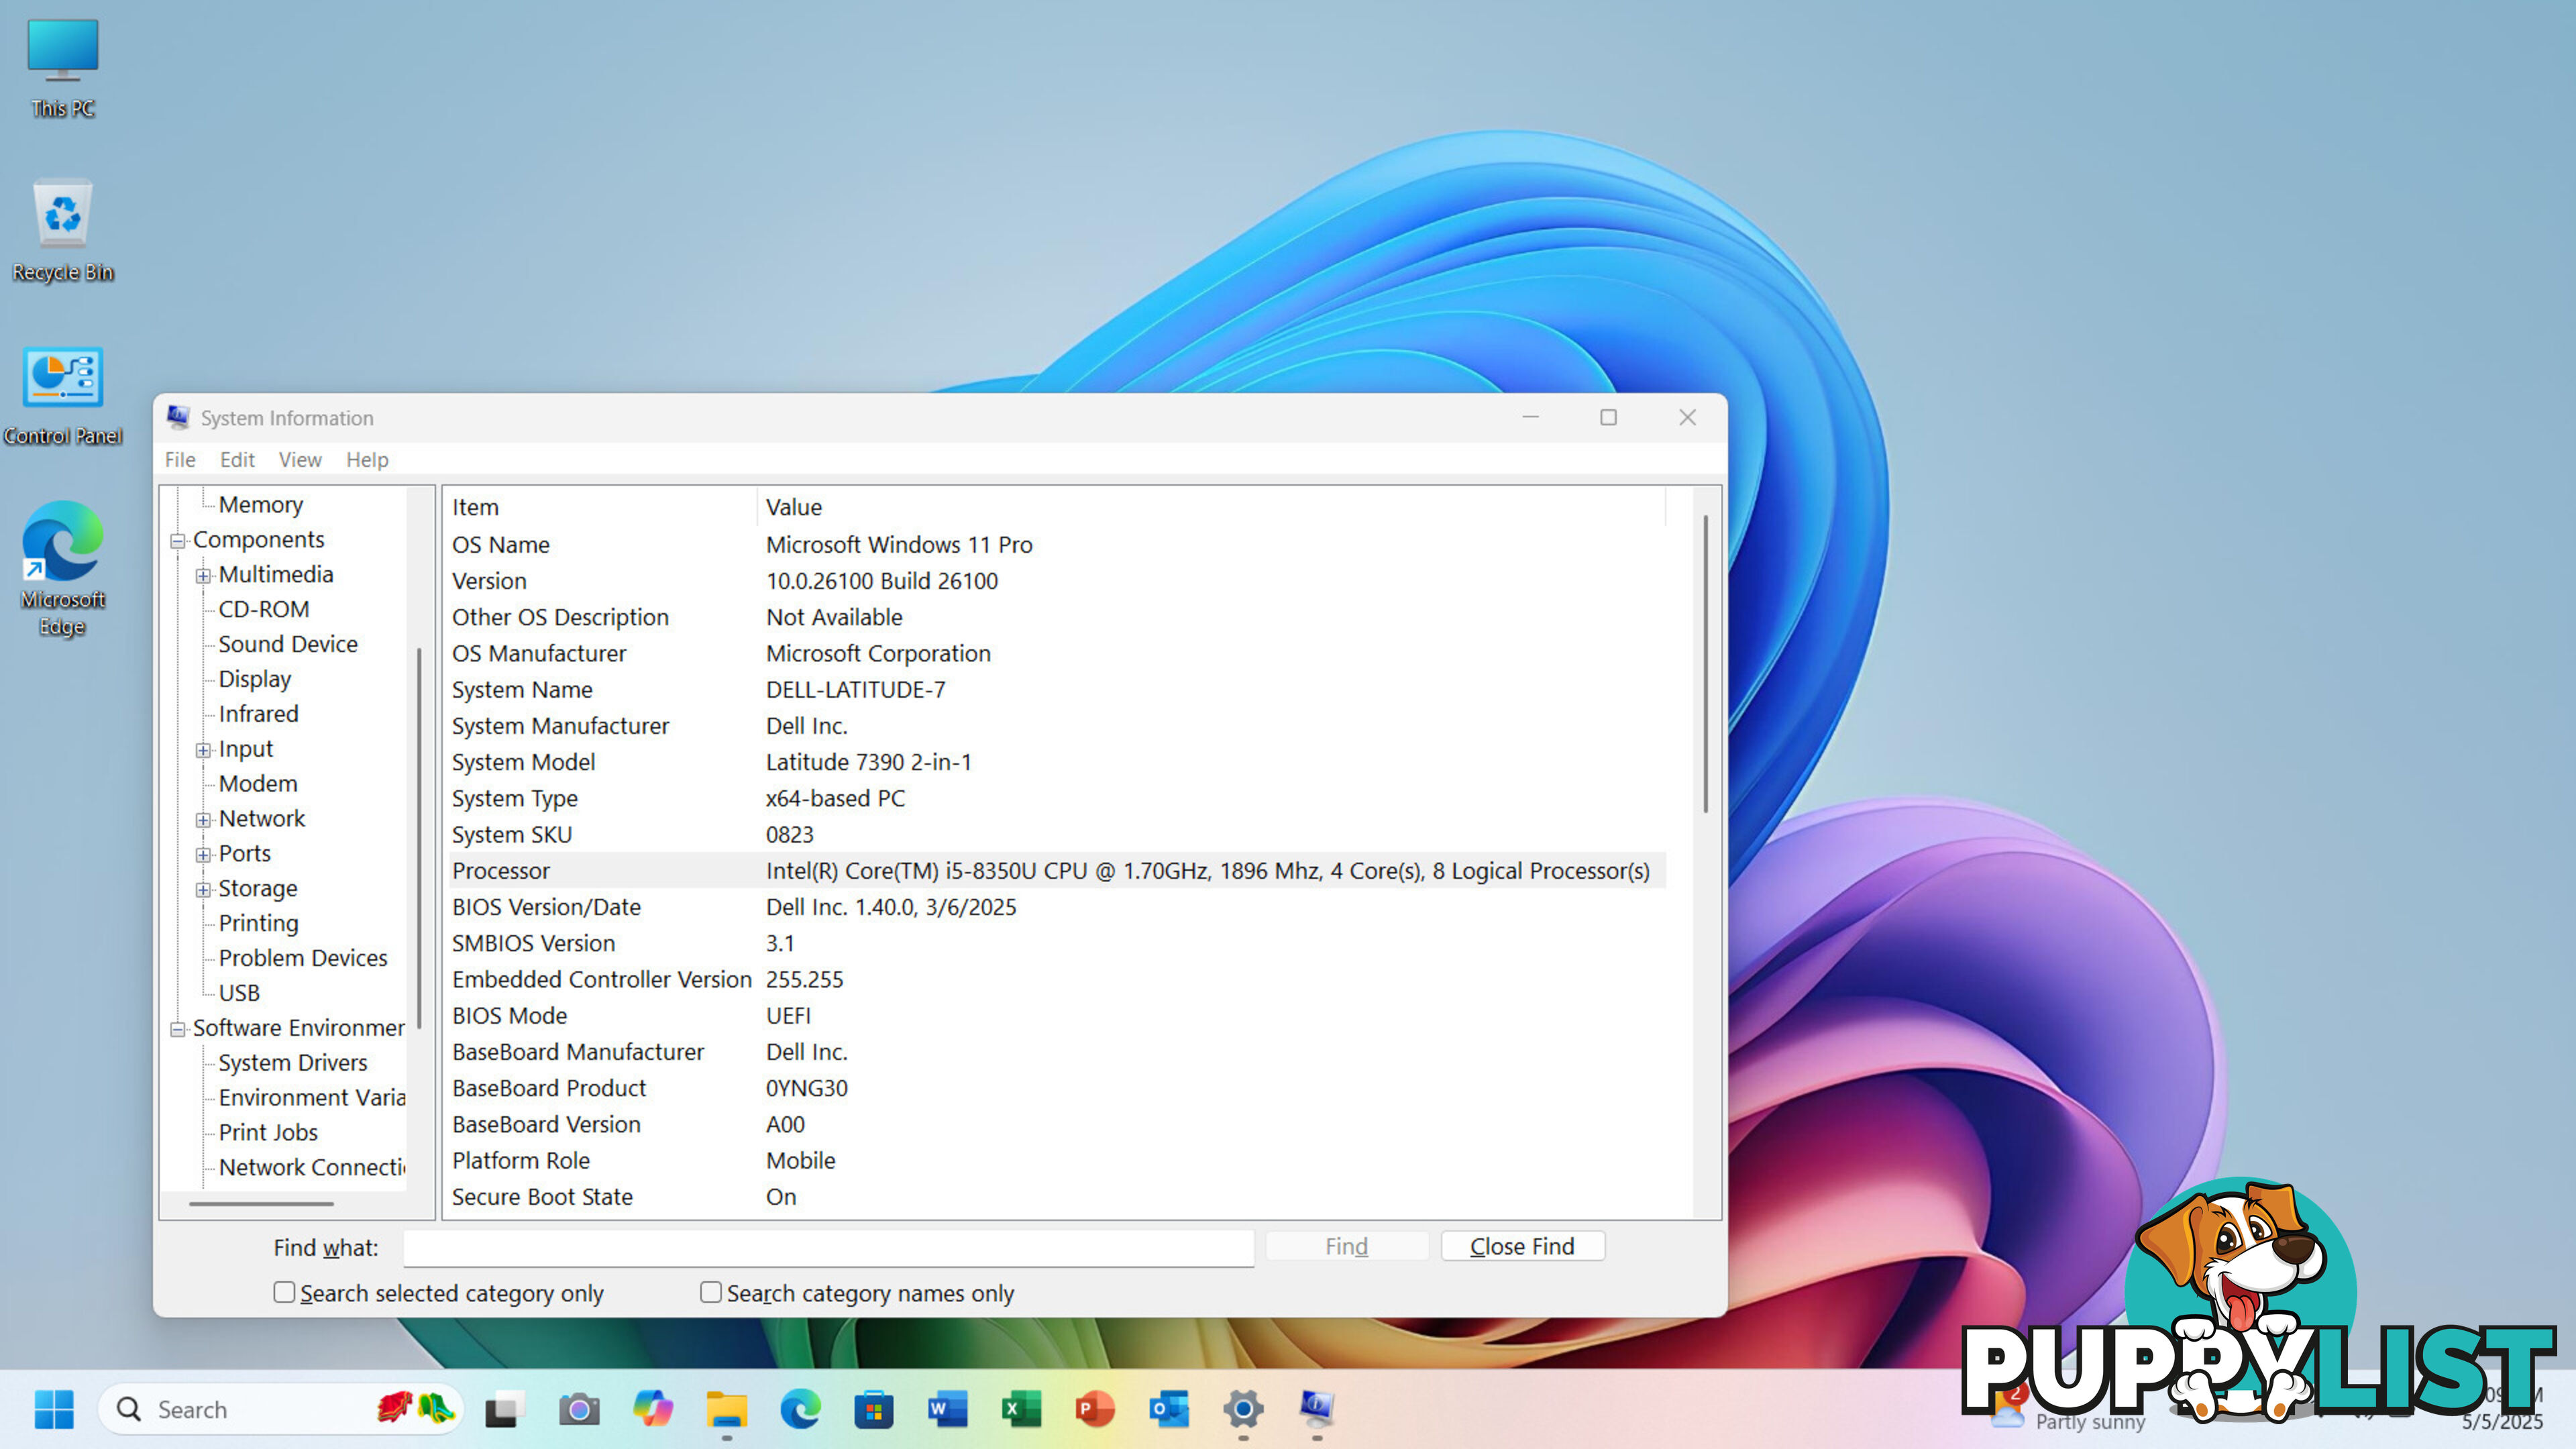Enable Search category names only checkbox
Screen dimensions: 2576x1449
(x=711, y=1292)
